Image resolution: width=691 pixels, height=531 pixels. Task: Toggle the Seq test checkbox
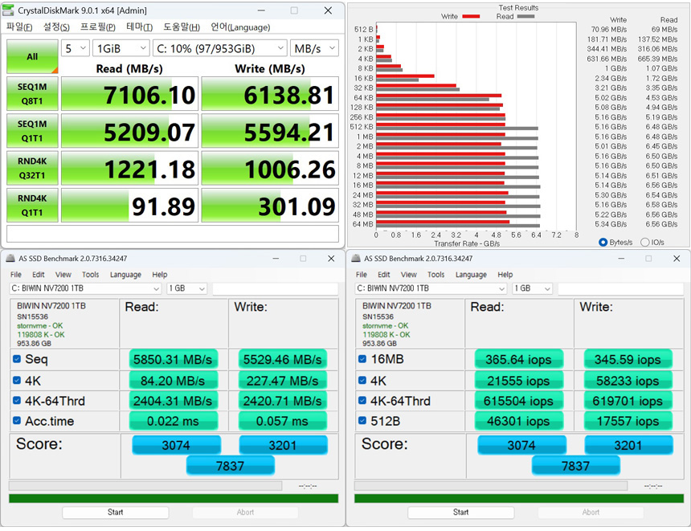17,359
